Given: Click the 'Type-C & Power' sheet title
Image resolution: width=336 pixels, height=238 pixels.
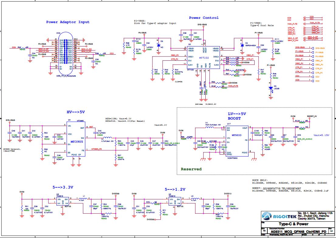Looking at the screenshot, I should [293, 224].
